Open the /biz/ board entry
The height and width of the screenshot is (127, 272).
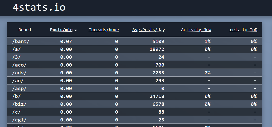coord(19,104)
